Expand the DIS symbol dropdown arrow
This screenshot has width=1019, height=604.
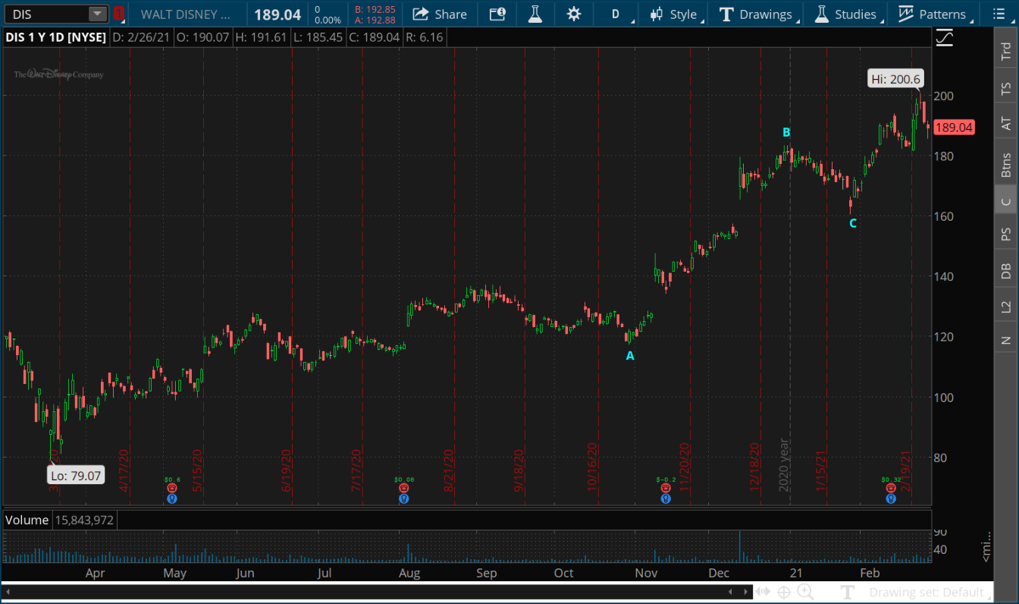point(98,14)
